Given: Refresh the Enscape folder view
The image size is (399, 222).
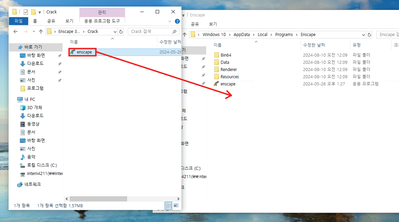Looking at the screenshot, I should 369,35.
